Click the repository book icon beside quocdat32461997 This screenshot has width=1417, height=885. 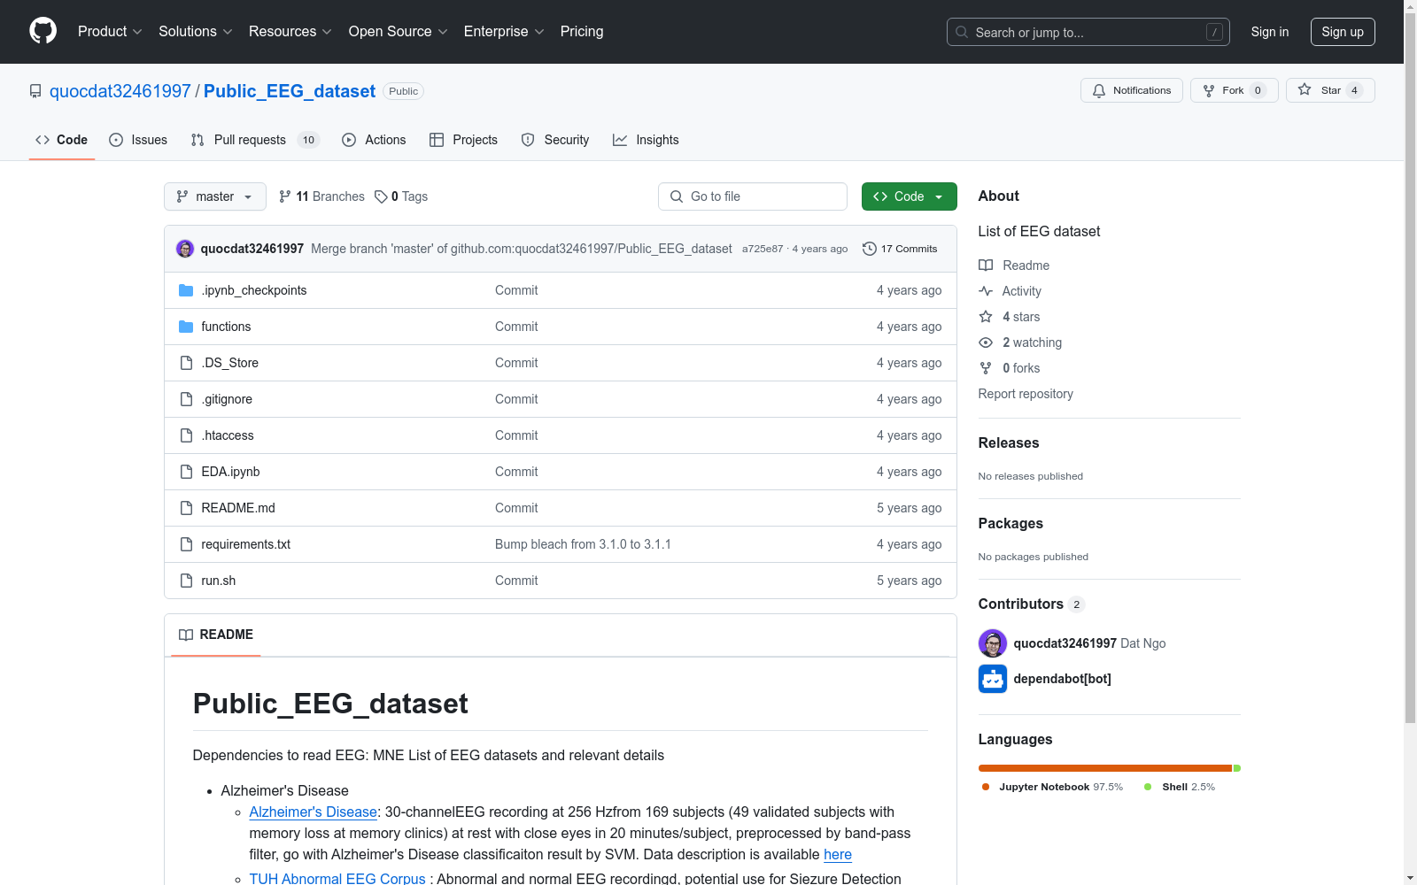point(35,91)
